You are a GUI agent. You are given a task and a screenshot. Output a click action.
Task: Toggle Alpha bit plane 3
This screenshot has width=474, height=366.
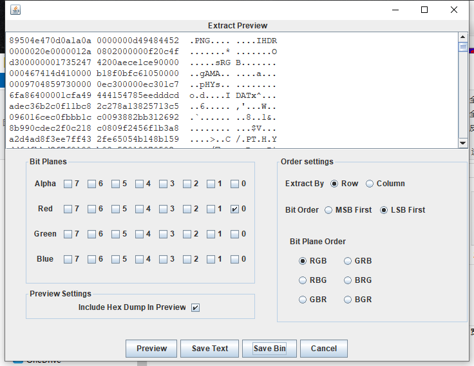pos(163,184)
